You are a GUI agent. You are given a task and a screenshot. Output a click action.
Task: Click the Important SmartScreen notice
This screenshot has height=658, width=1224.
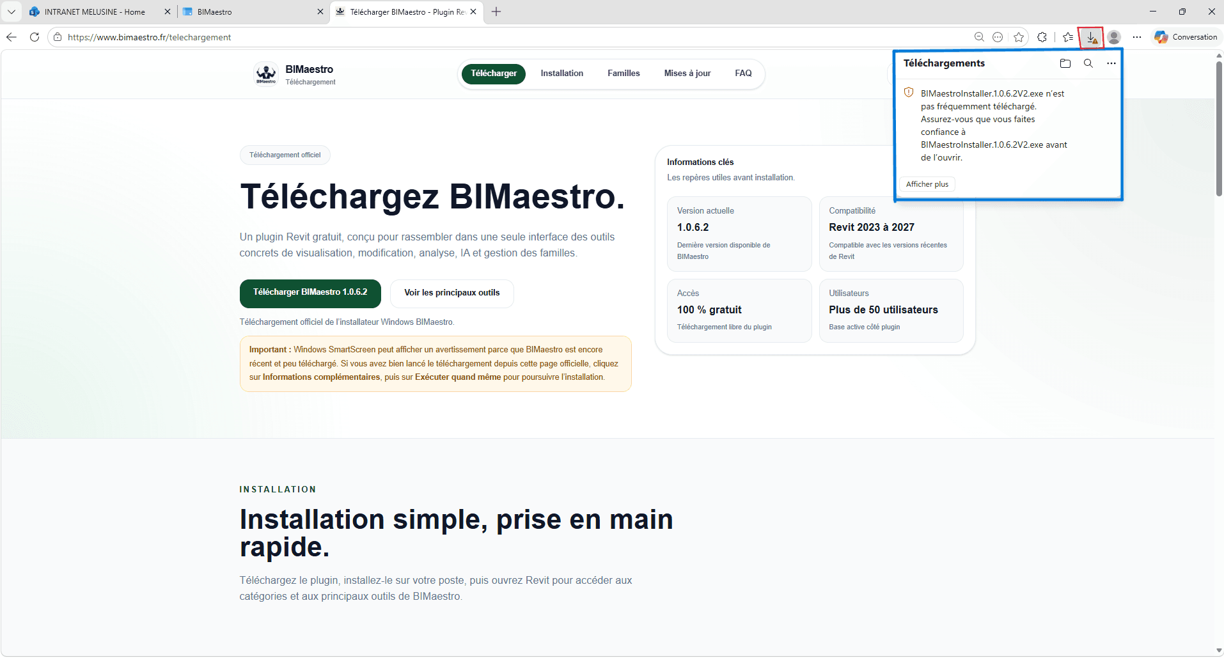click(435, 363)
